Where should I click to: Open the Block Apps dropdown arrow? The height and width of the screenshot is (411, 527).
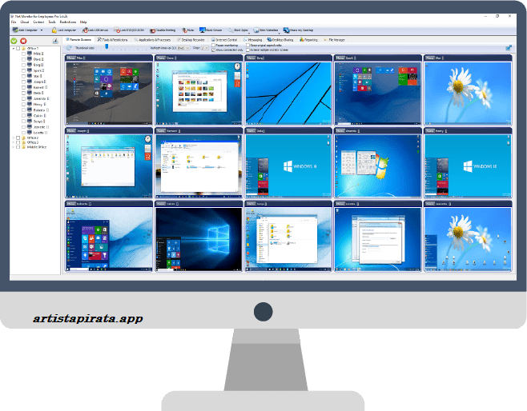point(248,33)
